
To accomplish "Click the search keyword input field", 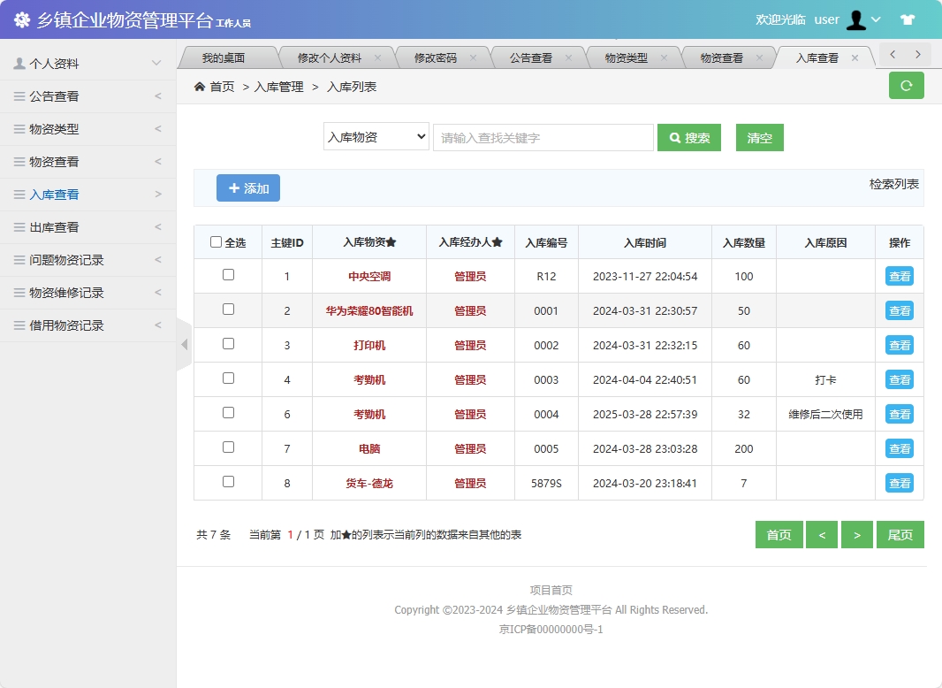I will tap(542, 137).
